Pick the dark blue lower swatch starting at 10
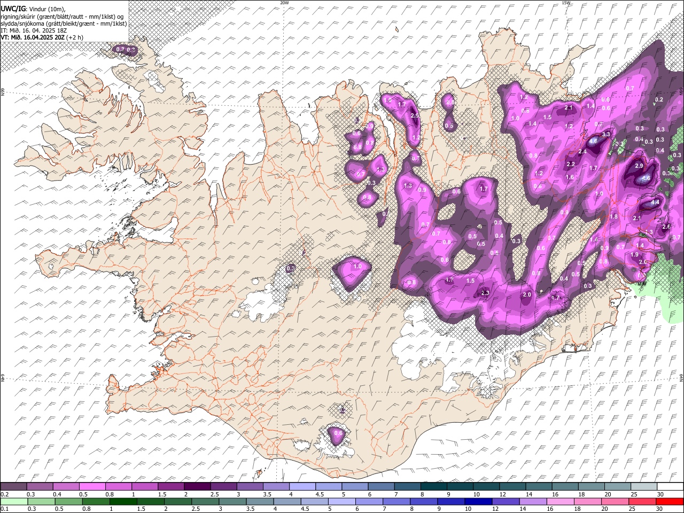 click(478, 501)
